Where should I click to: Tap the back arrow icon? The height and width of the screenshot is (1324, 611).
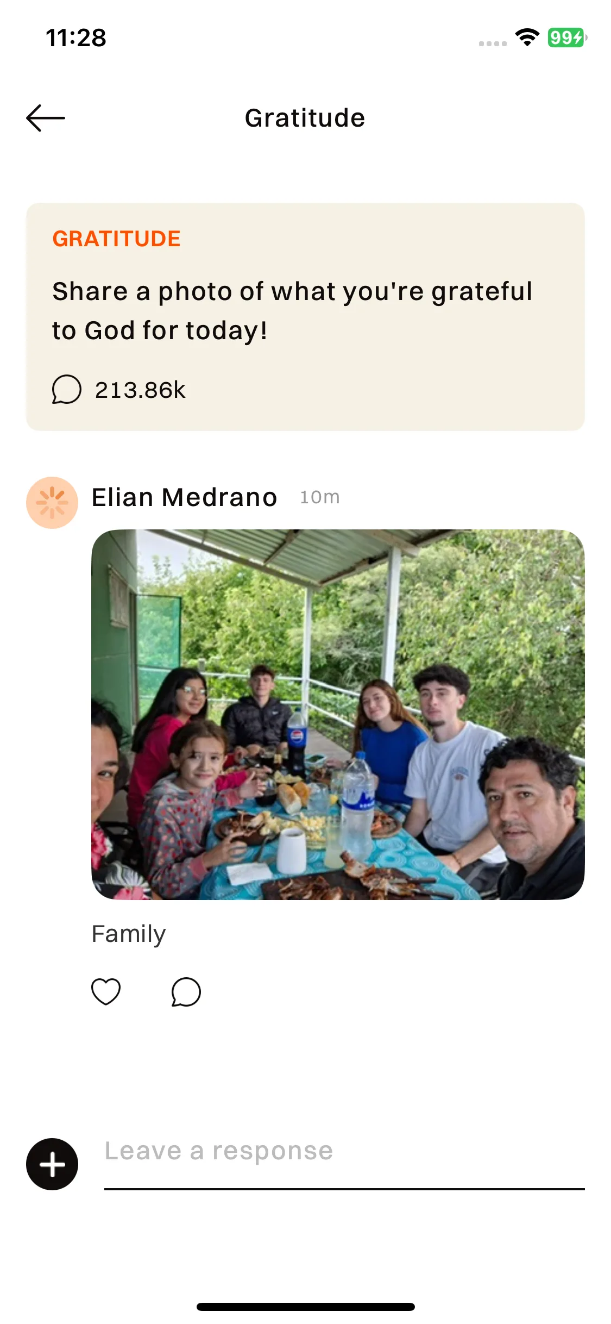pyautogui.click(x=46, y=118)
